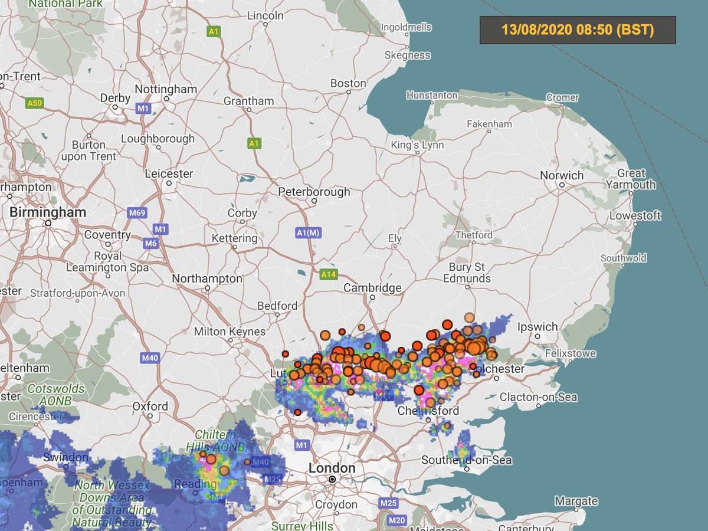Click the 13/08/2020 08:50 (BST) timestamp box
The width and height of the screenshot is (708, 531).
pos(578,30)
